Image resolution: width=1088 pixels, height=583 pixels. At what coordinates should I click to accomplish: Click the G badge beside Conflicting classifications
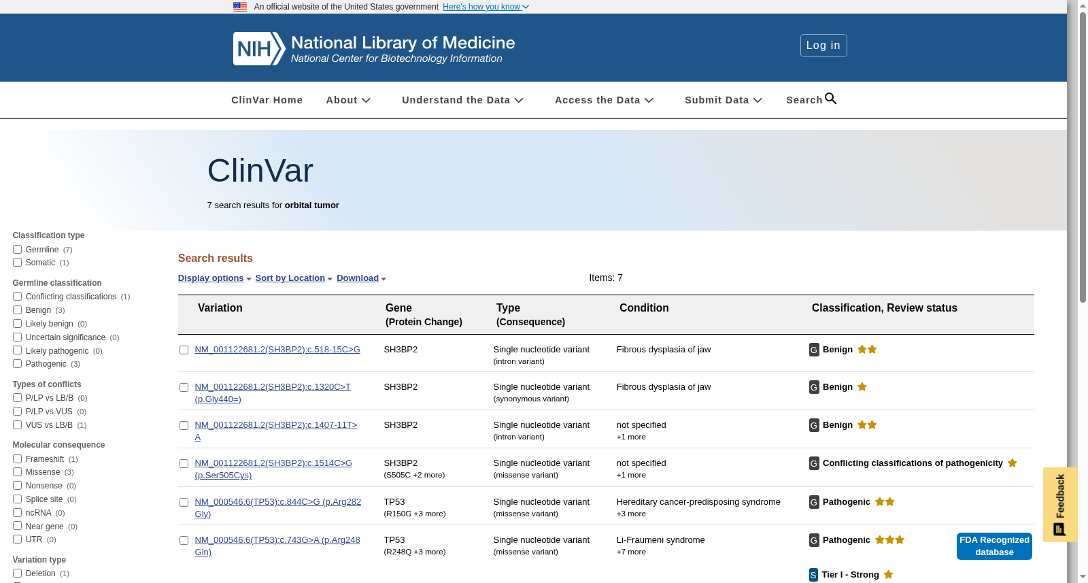[814, 463]
